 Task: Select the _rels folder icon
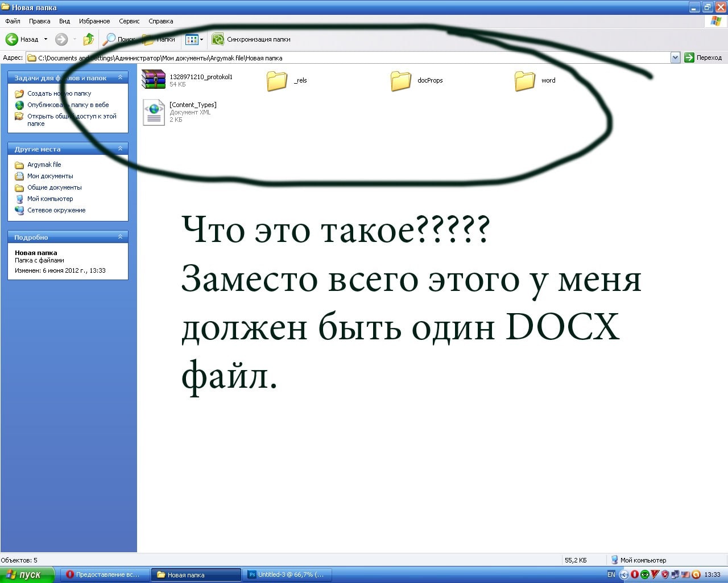[277, 81]
